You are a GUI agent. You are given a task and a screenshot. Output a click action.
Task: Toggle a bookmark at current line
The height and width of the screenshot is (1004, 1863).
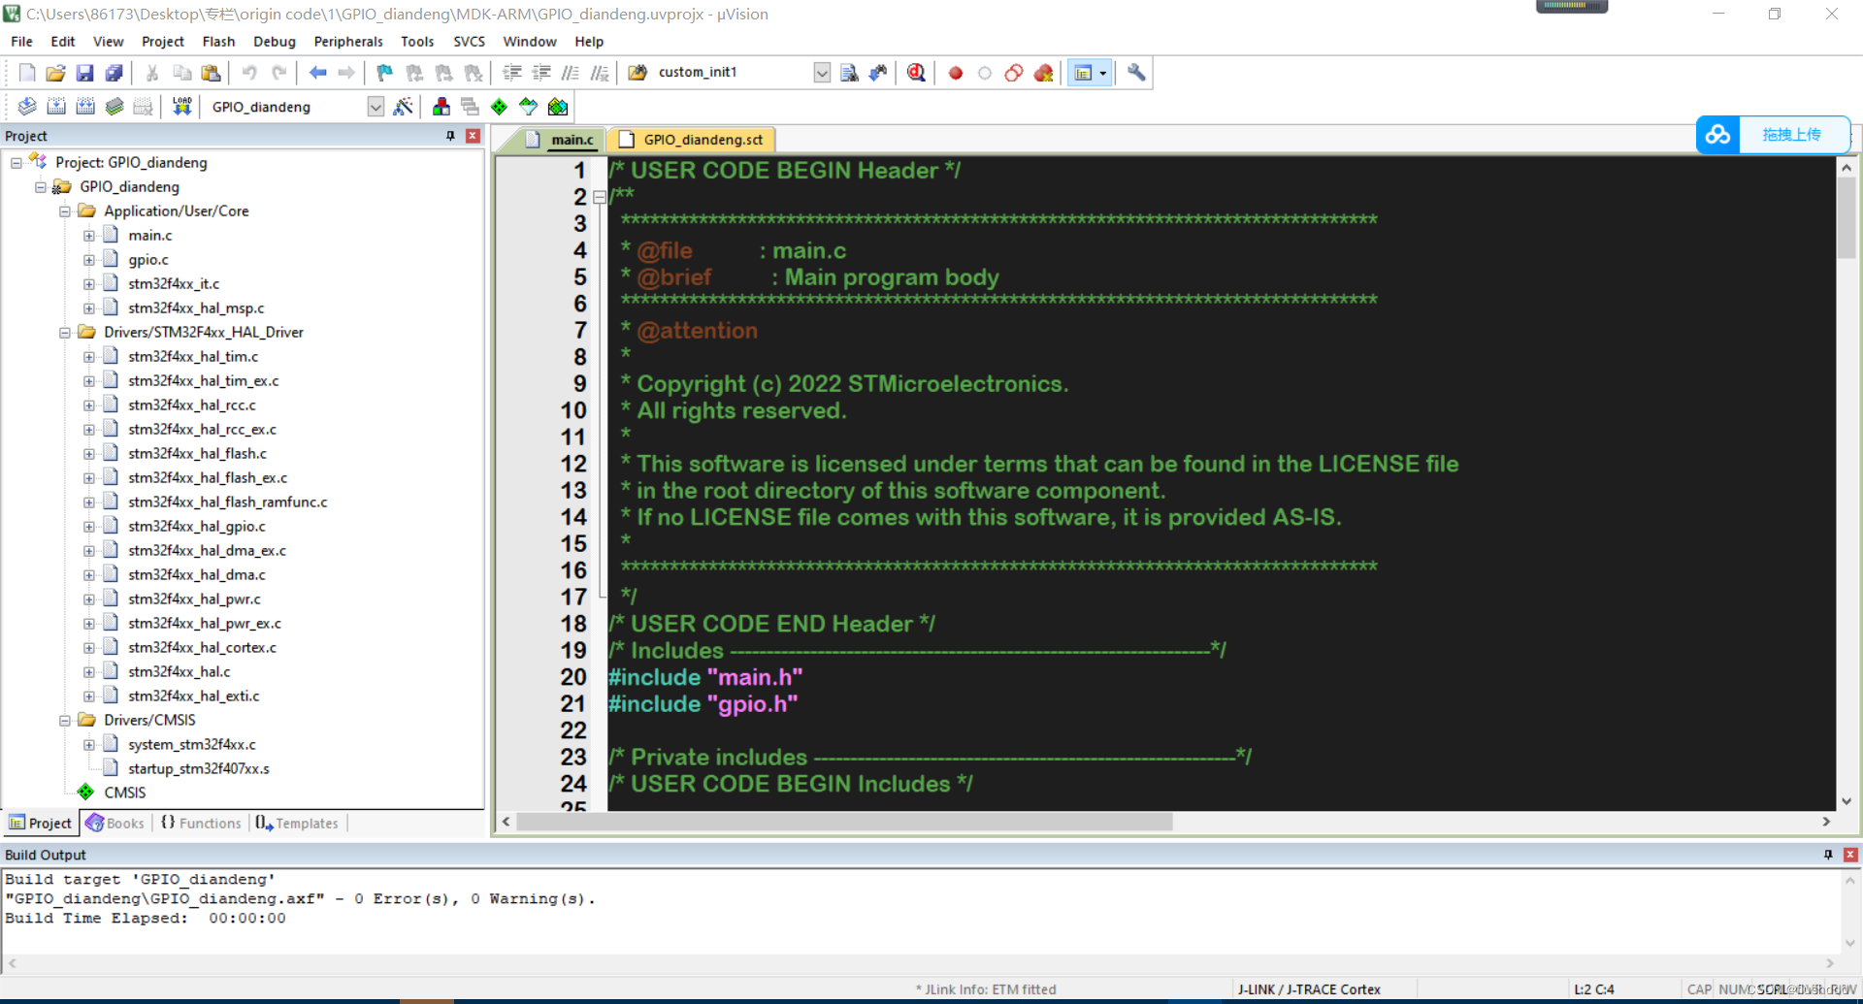pyautogui.click(x=384, y=73)
